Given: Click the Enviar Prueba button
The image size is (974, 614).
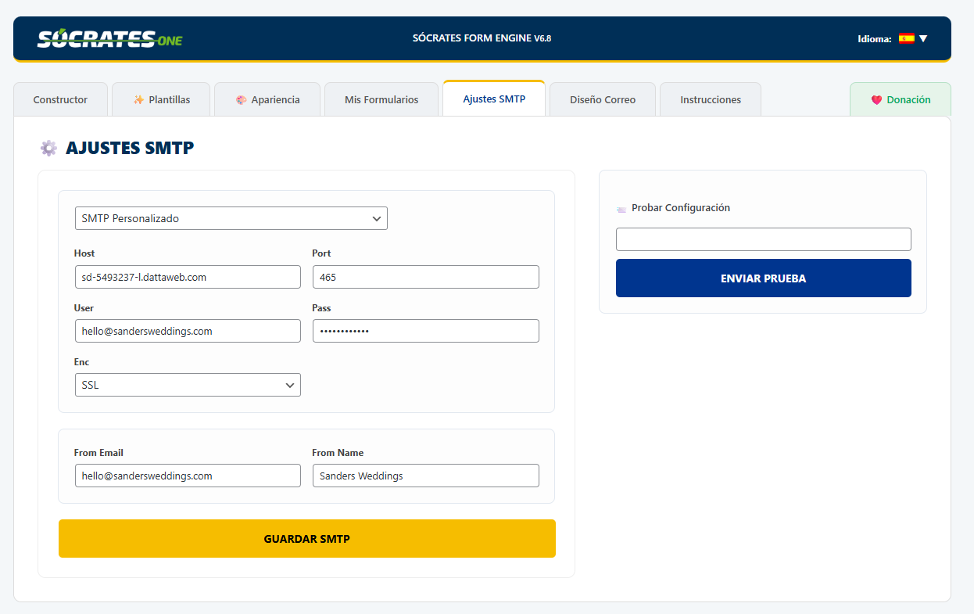Looking at the screenshot, I should [763, 278].
